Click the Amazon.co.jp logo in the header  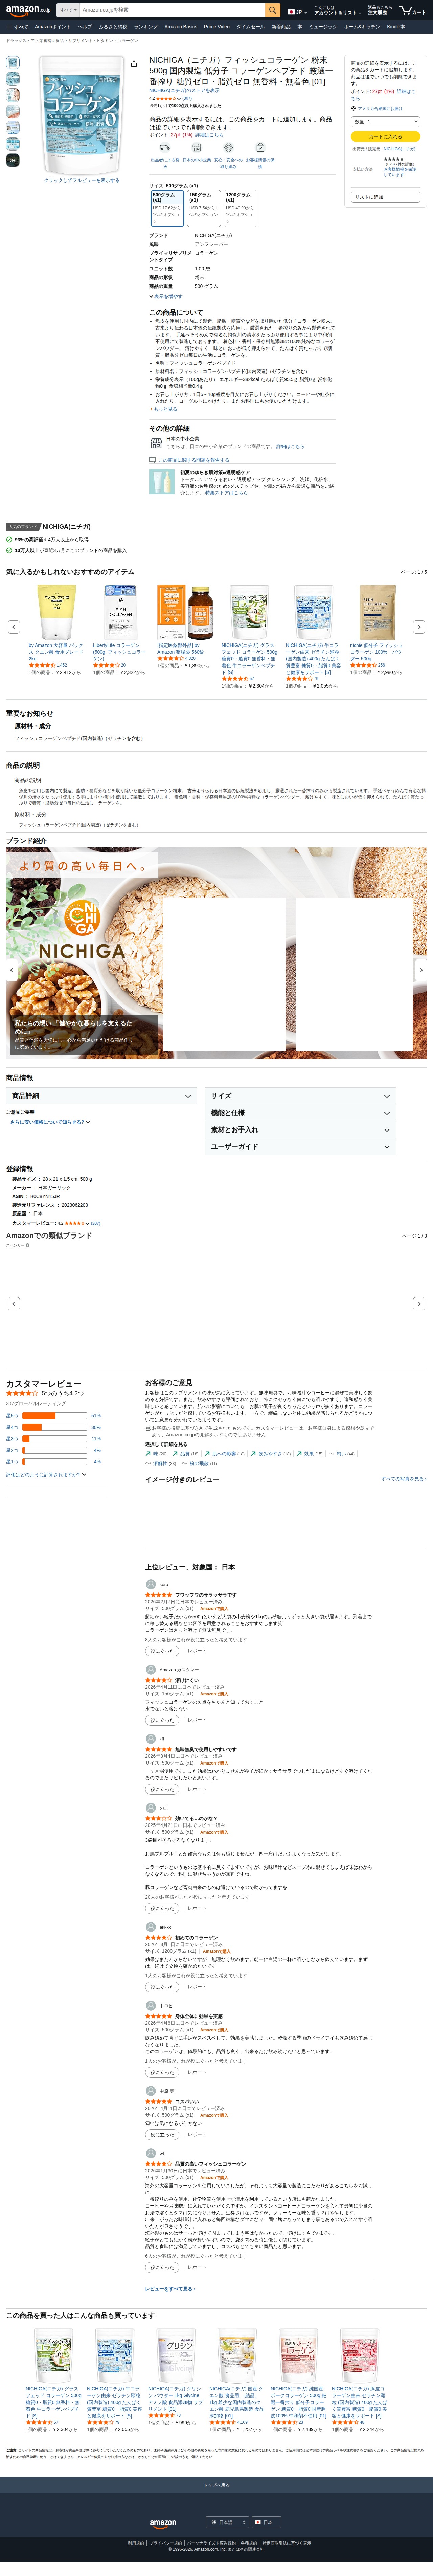(x=28, y=10)
